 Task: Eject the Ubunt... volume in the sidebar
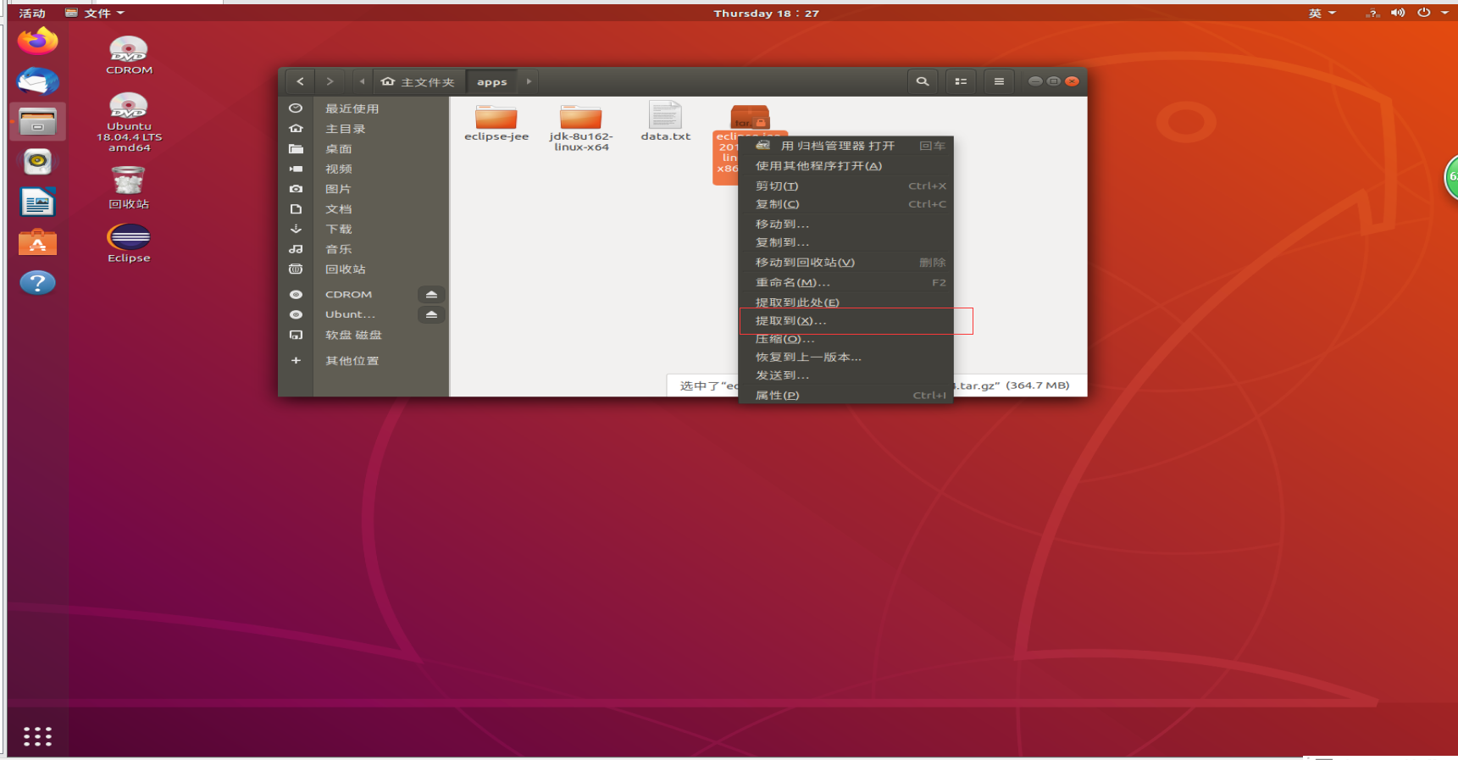point(431,314)
